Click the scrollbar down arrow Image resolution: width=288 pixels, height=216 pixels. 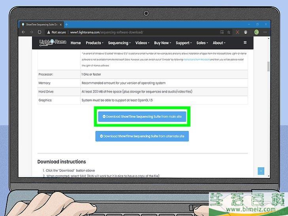[269, 176]
